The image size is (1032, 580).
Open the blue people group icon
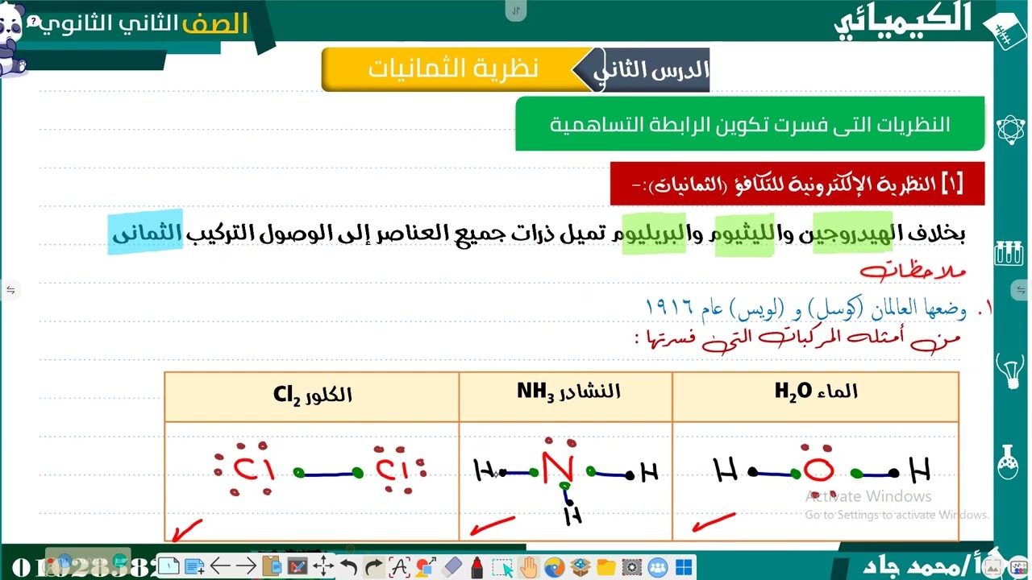(658, 567)
